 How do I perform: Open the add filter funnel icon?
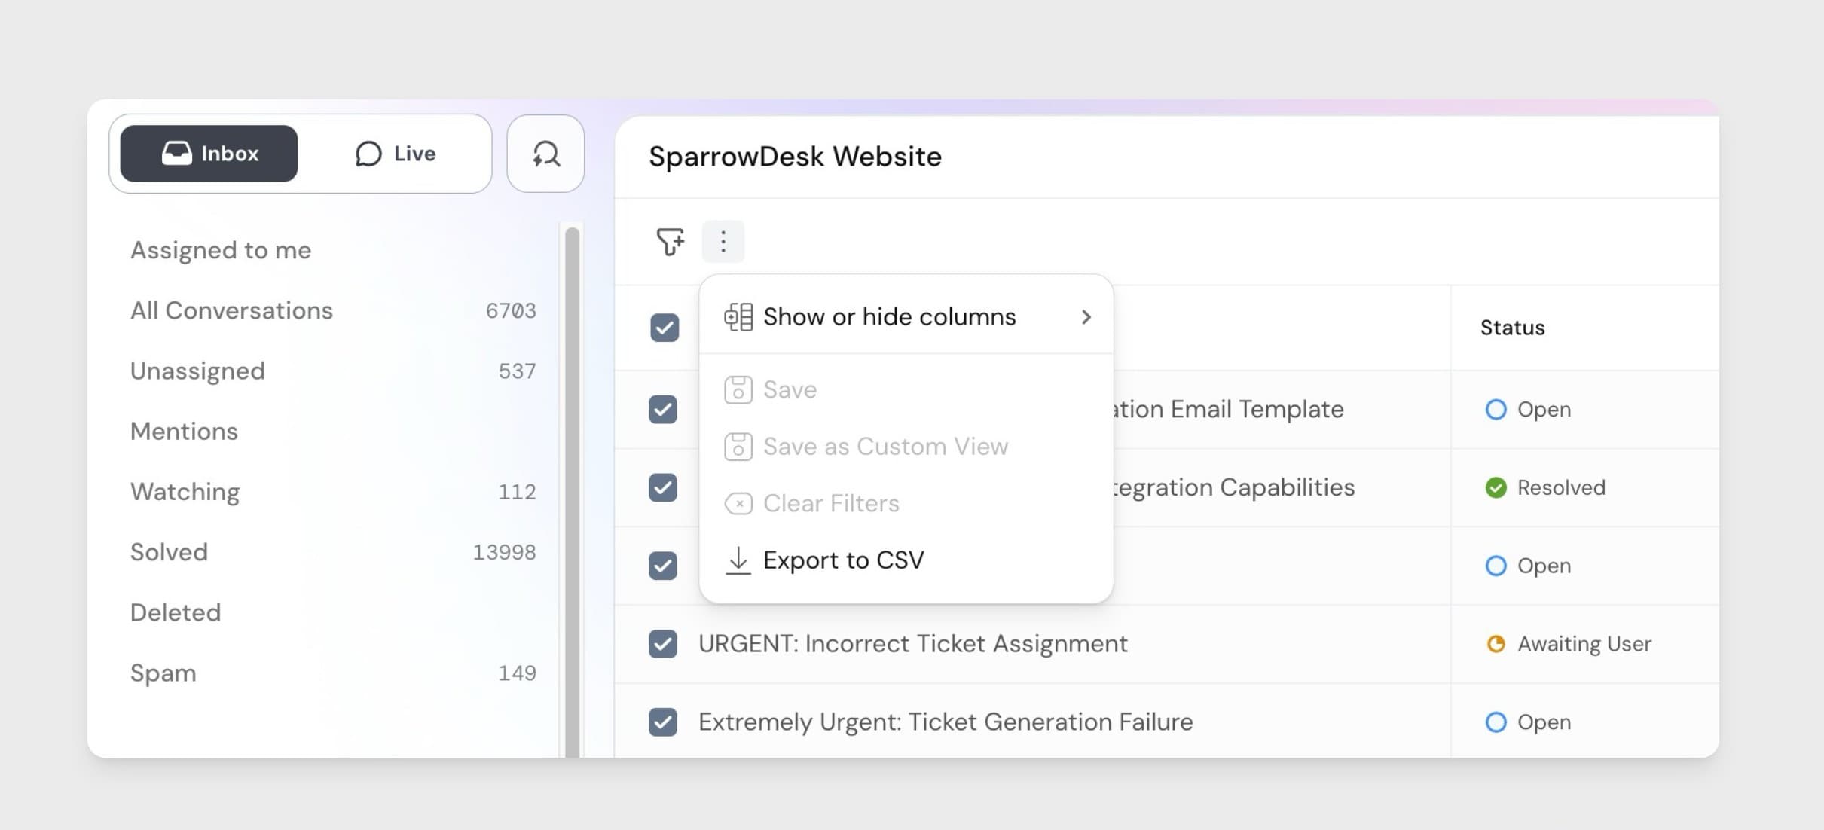(x=670, y=242)
